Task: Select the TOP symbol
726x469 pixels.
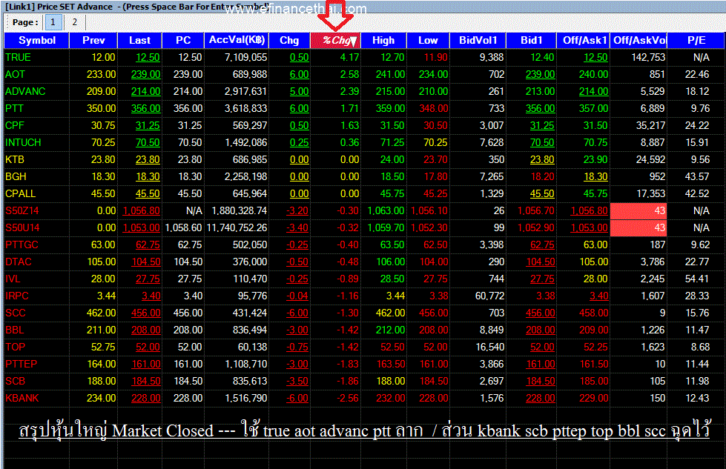Action: point(16,347)
